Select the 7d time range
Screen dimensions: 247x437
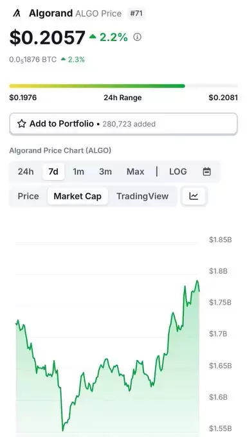click(x=53, y=172)
